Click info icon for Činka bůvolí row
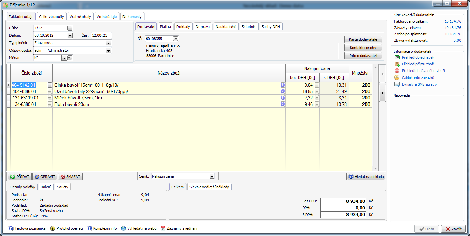The height and width of the screenshot is (236, 470). pos(283,85)
